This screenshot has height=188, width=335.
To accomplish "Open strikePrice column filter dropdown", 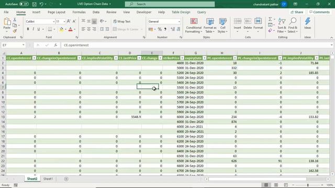I will pos(182,58).
